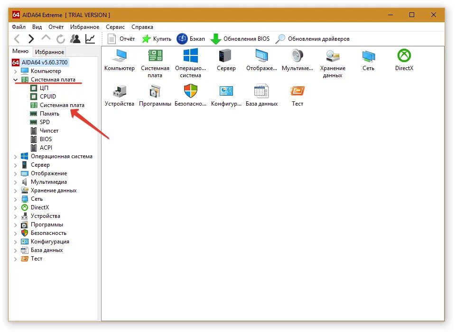455x332 pixels.
Task: Maximize the AIDA64 window
Action: click(x=411, y=15)
